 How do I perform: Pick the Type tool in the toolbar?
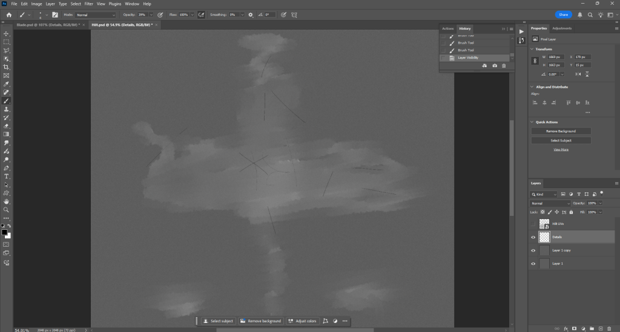(7, 176)
